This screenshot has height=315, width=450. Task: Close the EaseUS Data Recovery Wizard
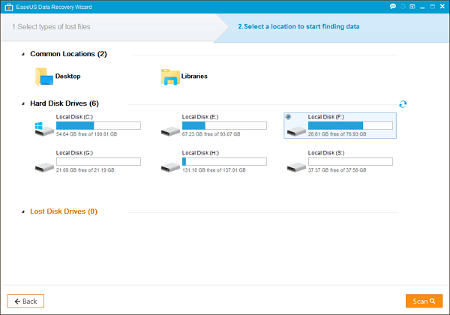coord(442,7)
